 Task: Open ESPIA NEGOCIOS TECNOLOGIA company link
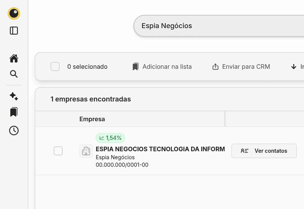tap(160, 149)
